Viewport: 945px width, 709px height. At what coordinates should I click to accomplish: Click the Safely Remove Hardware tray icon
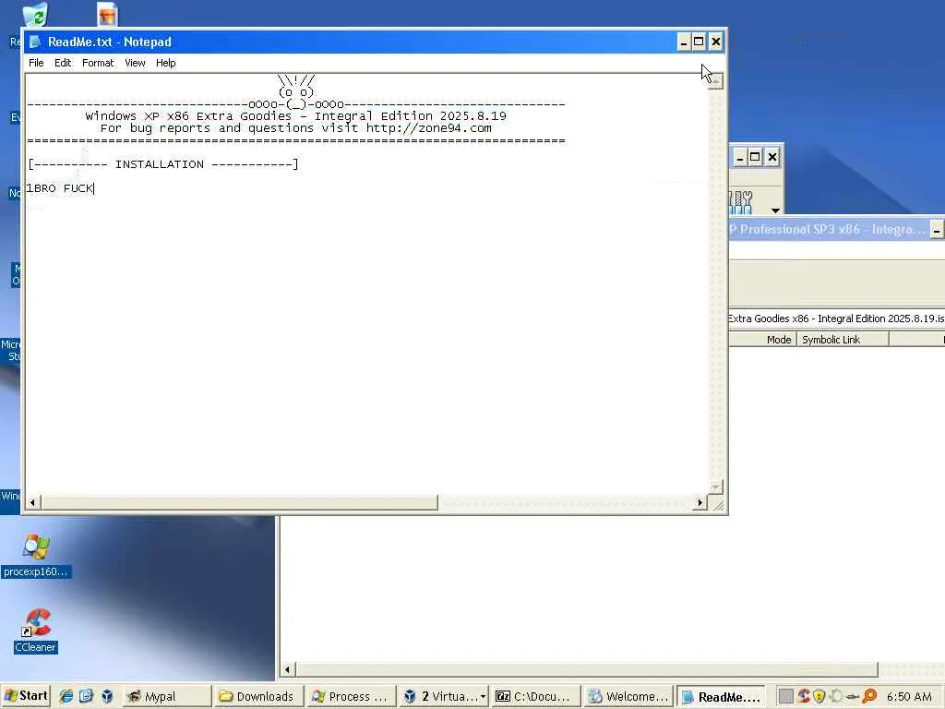tap(852, 696)
